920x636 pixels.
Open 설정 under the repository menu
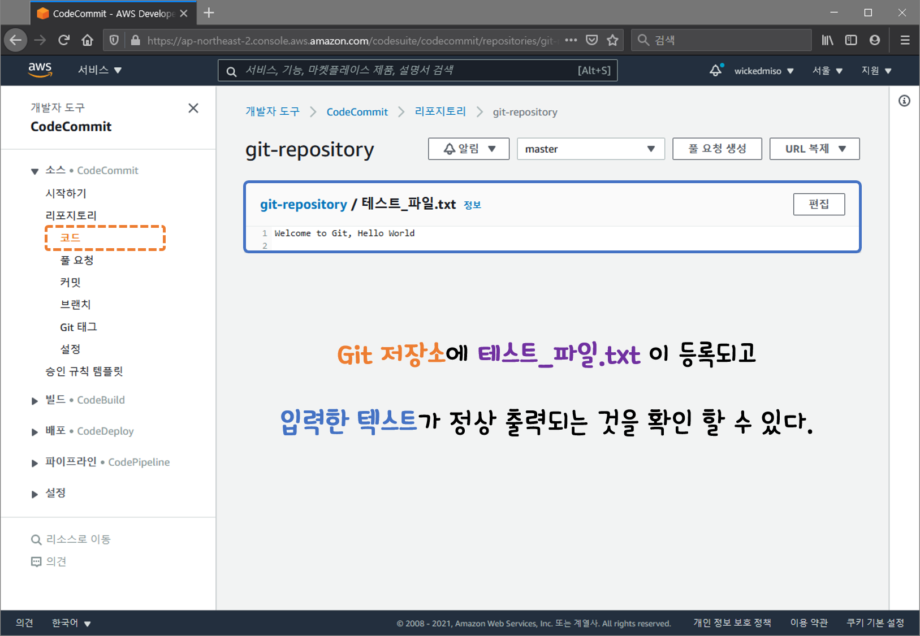tap(71, 349)
